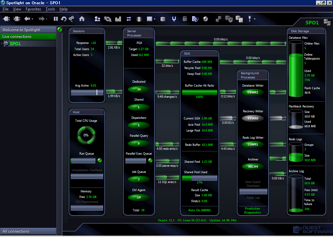Open the View menu
The image size is (333, 237).
(17, 9)
